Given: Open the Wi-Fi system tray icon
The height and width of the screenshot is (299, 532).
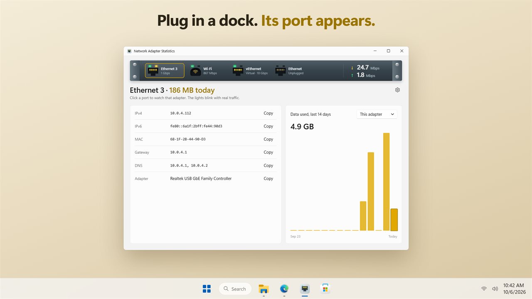Looking at the screenshot, I should point(484,289).
